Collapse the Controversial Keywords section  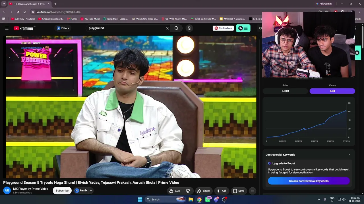click(x=349, y=155)
